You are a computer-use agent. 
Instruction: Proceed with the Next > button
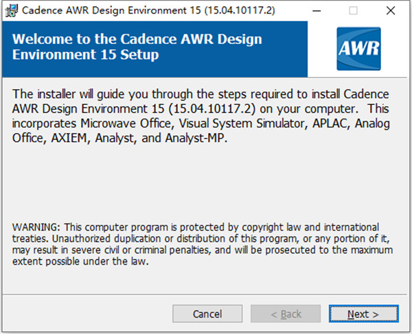(x=364, y=314)
